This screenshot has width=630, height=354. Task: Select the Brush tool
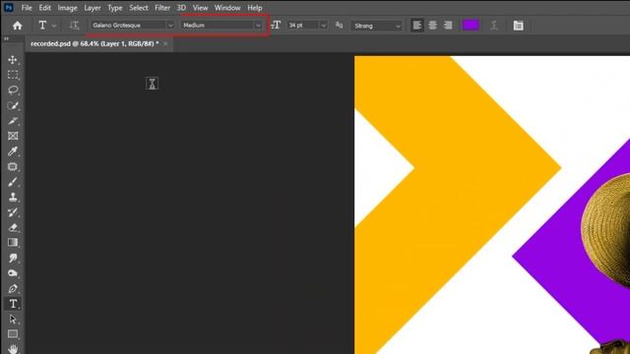tap(13, 182)
